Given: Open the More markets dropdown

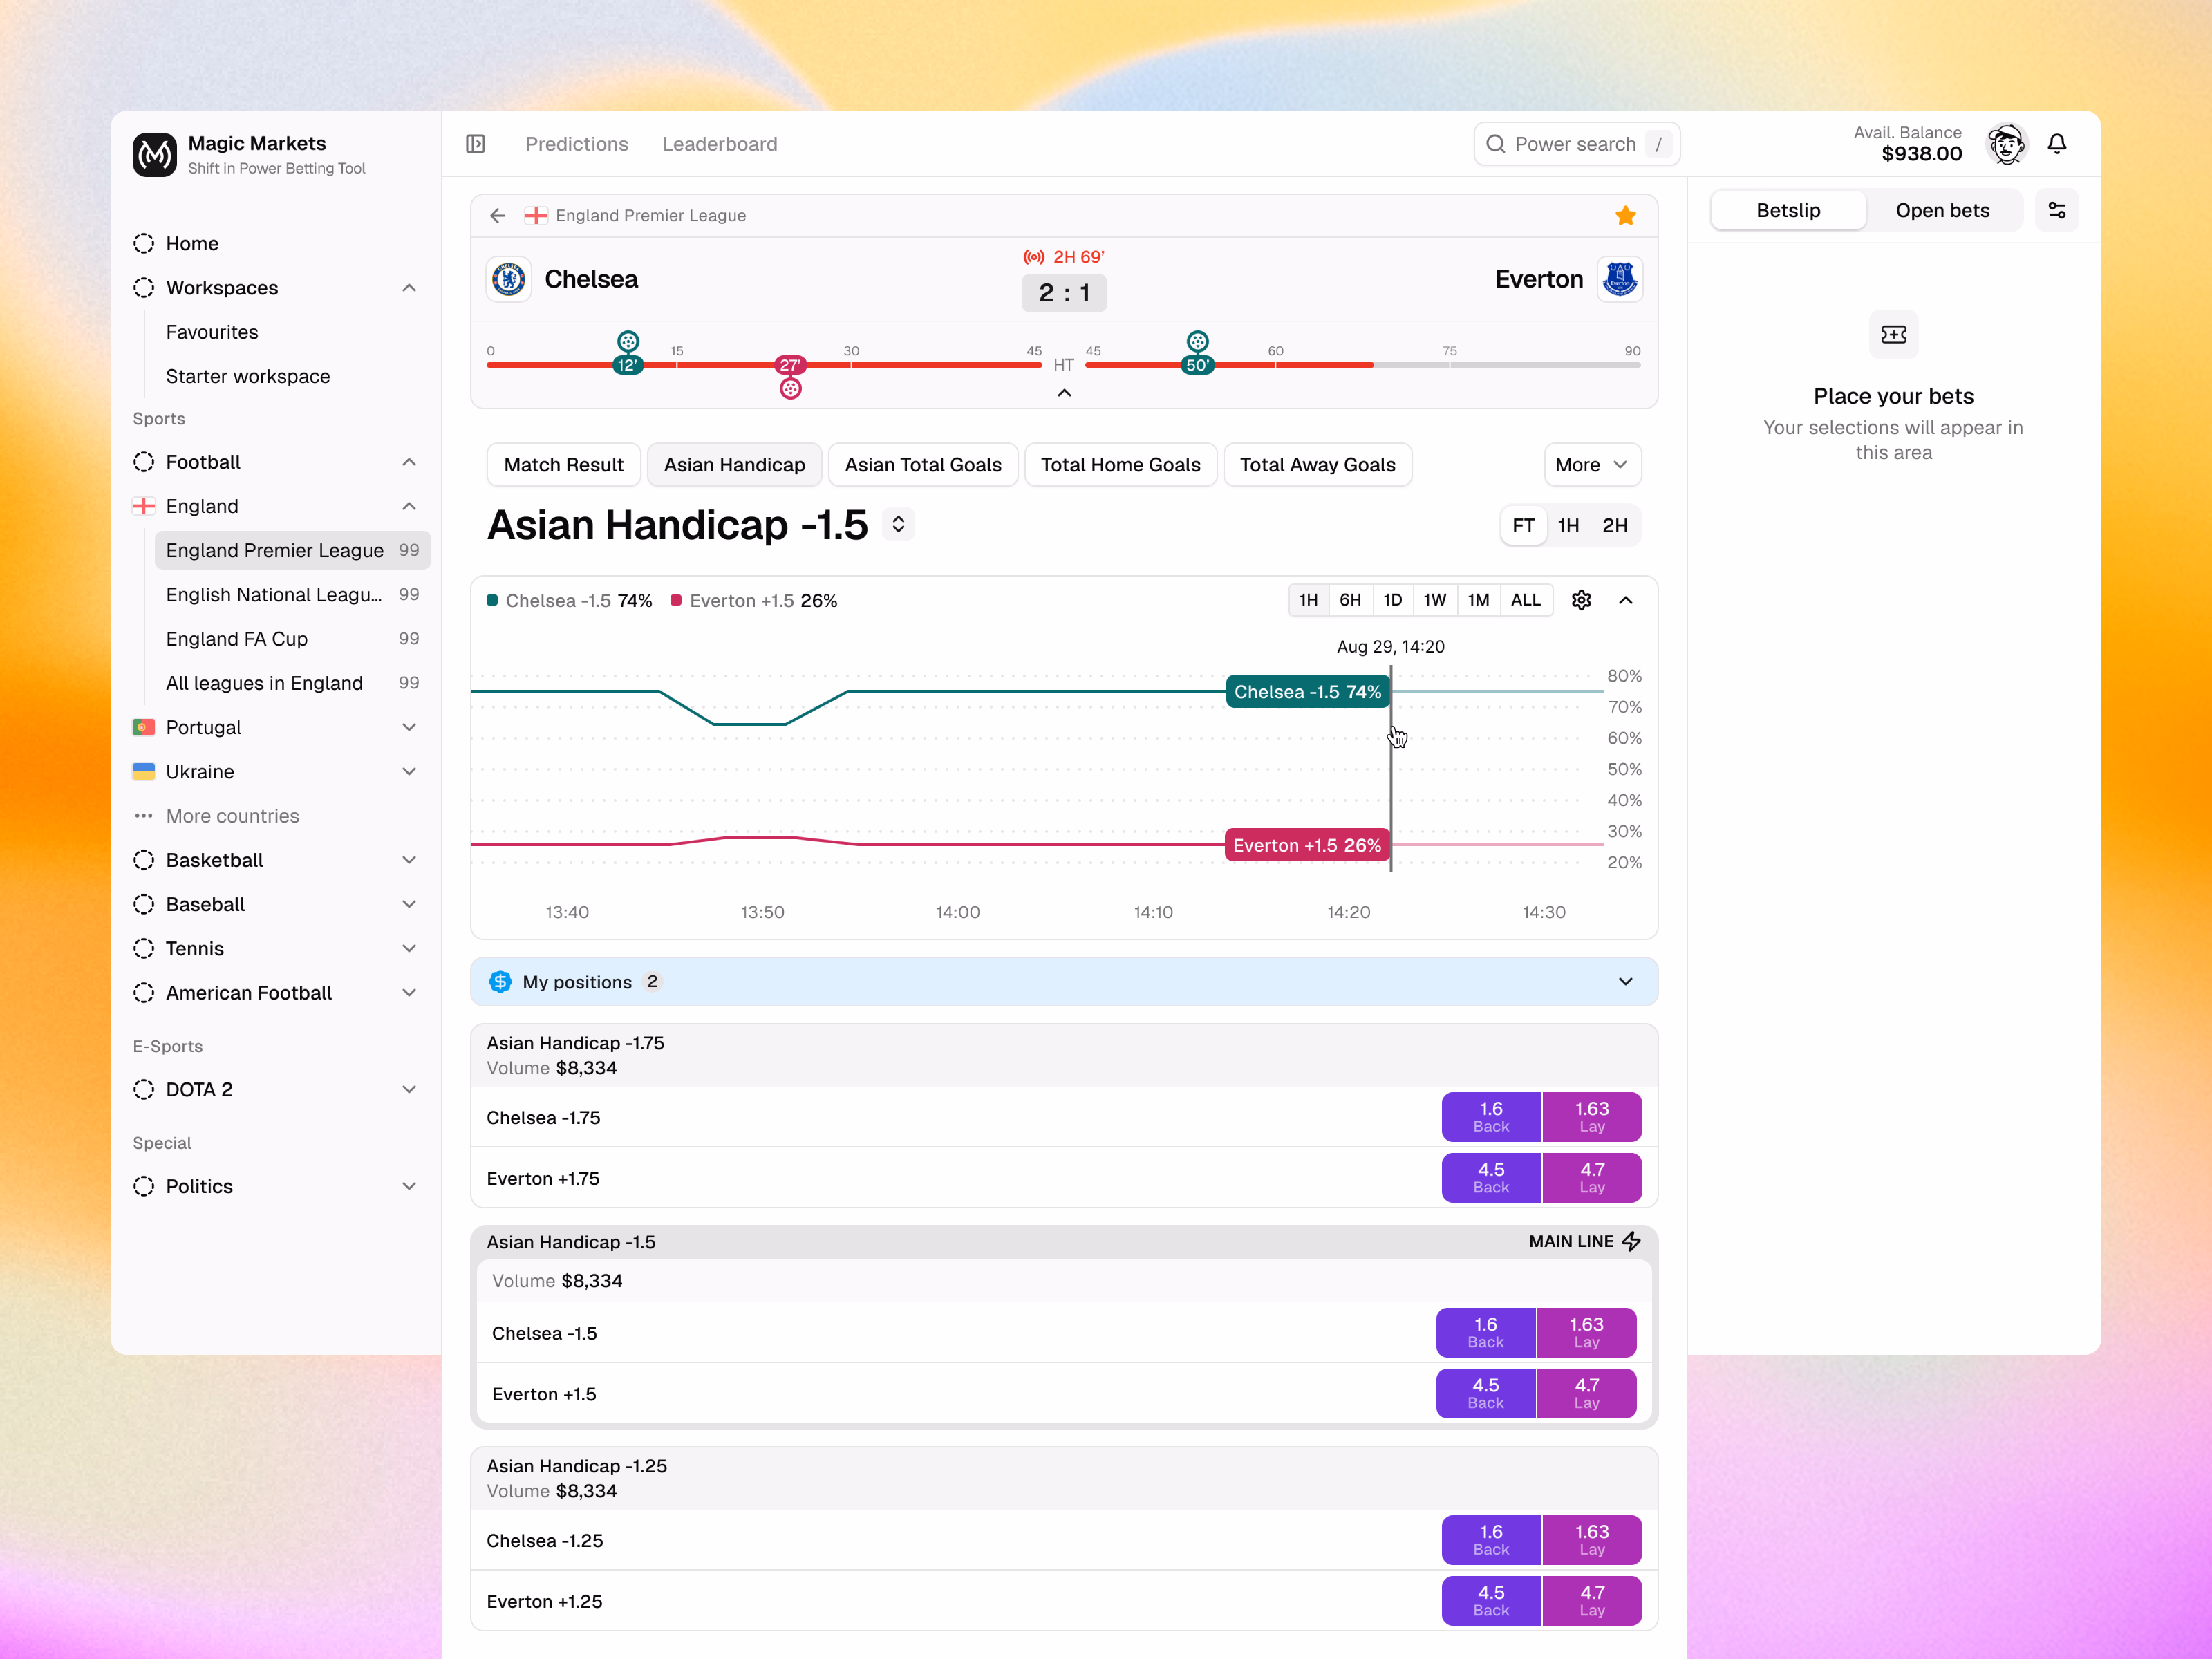Looking at the screenshot, I should click(x=1592, y=465).
